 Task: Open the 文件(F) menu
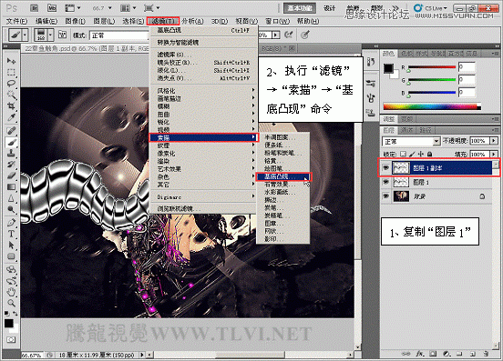pos(17,21)
